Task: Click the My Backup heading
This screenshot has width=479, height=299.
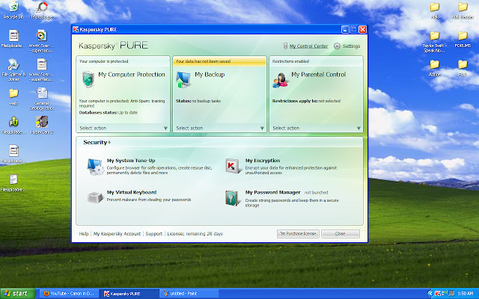Action: click(x=210, y=75)
